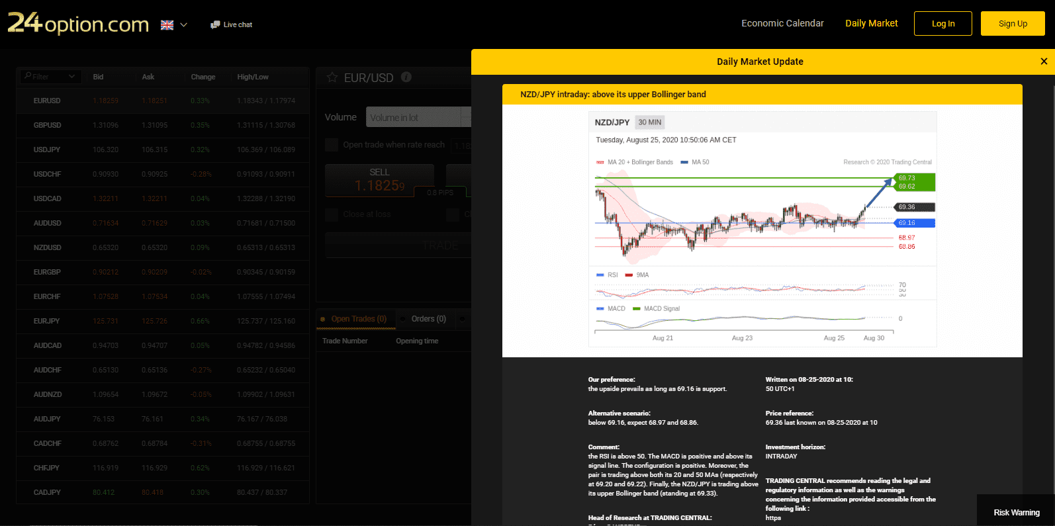The height and width of the screenshot is (526, 1055).
Task: Click the Trade Number column header
Action: pyautogui.click(x=345, y=341)
